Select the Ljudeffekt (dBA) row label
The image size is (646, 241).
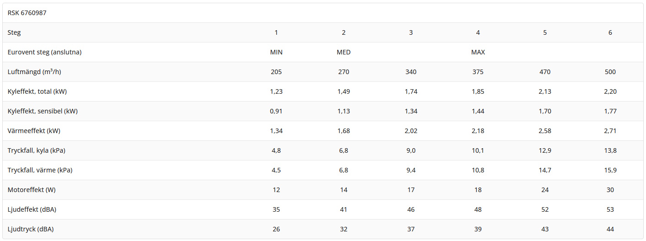32,209
